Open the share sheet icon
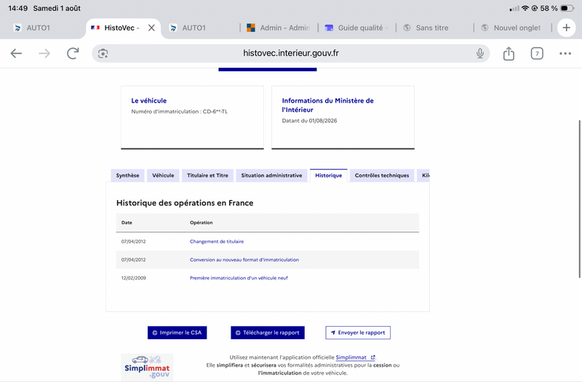The width and height of the screenshot is (582, 382). (509, 53)
